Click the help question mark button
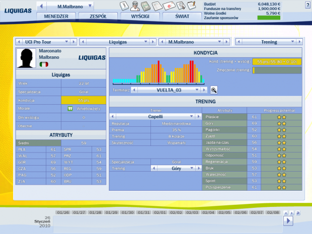The height and width of the screenshot is (234, 312). tap(307, 5)
